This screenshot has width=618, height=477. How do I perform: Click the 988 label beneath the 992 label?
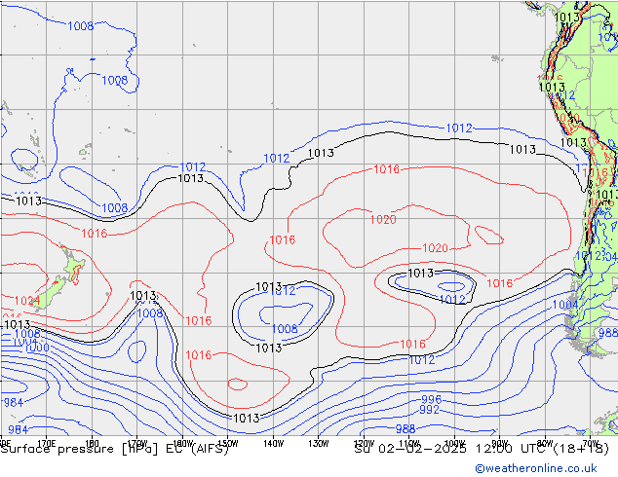(406, 429)
